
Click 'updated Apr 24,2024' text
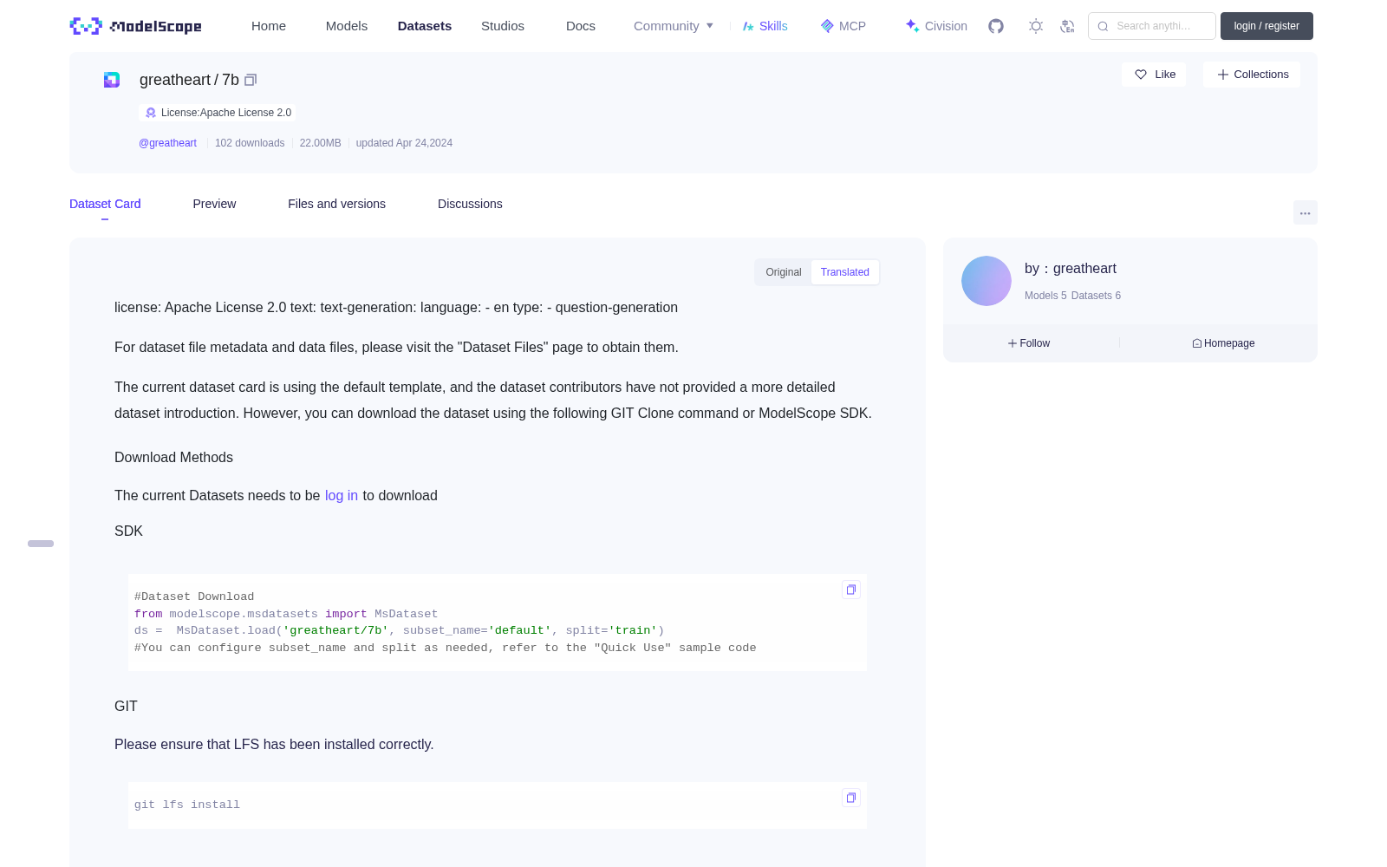tap(404, 143)
